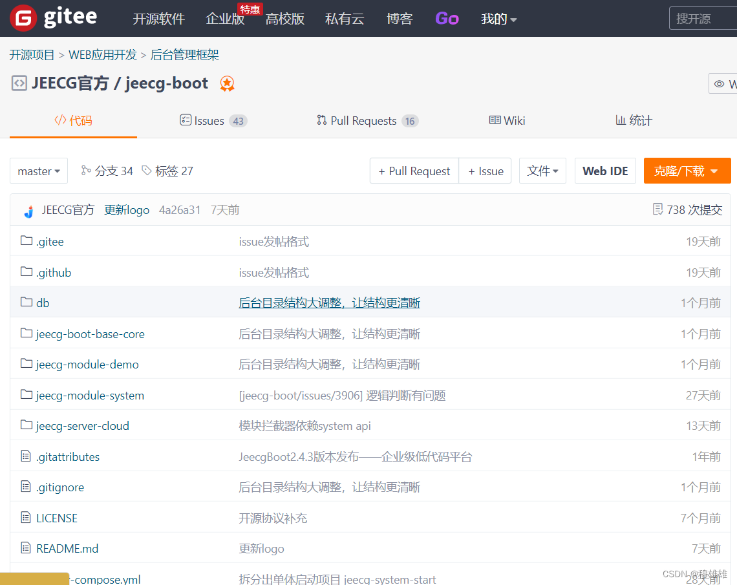Image resolution: width=737 pixels, height=585 pixels.
Task: Open the JEECG官方 owner title link
Action: click(70, 83)
